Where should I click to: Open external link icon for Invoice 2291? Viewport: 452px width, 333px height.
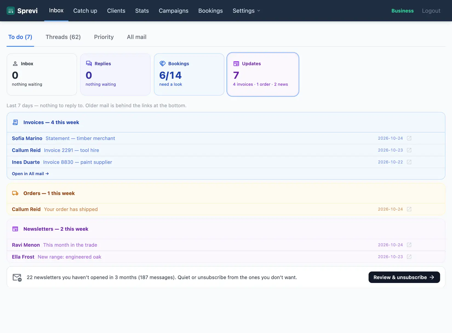409,150
